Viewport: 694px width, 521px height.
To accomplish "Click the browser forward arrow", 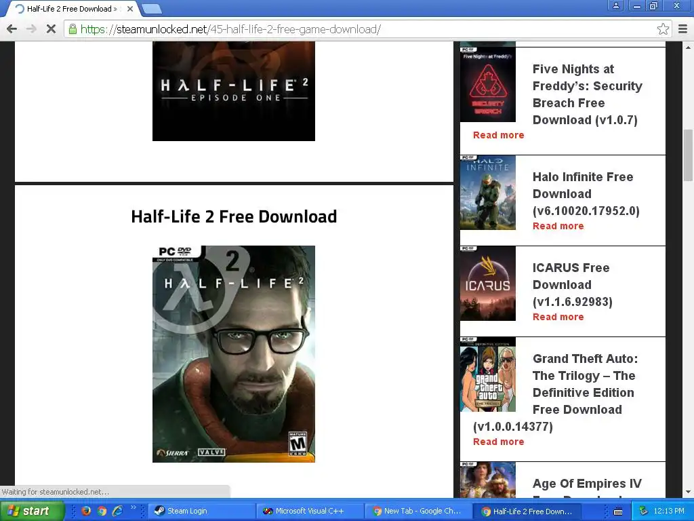I will [x=31, y=29].
